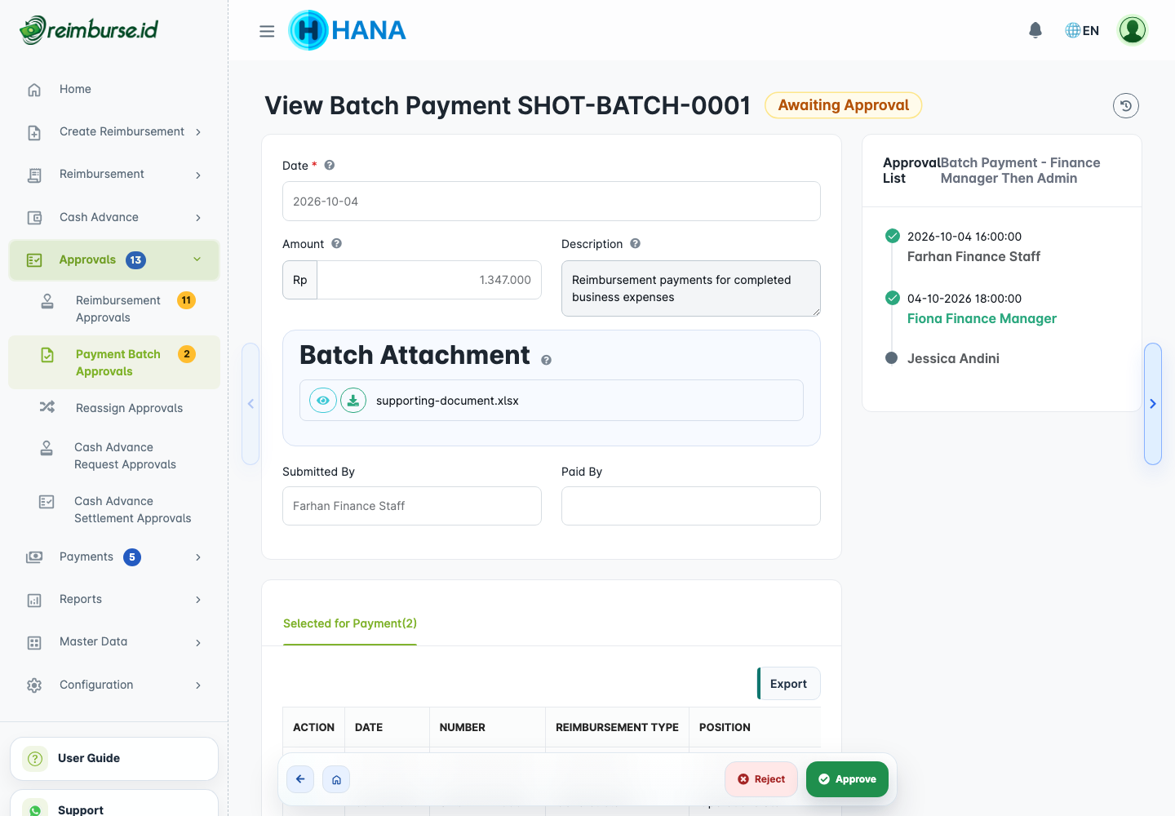1175x816 pixels.
Task: Click the Batch Attachment help icon
Action: [x=547, y=360]
